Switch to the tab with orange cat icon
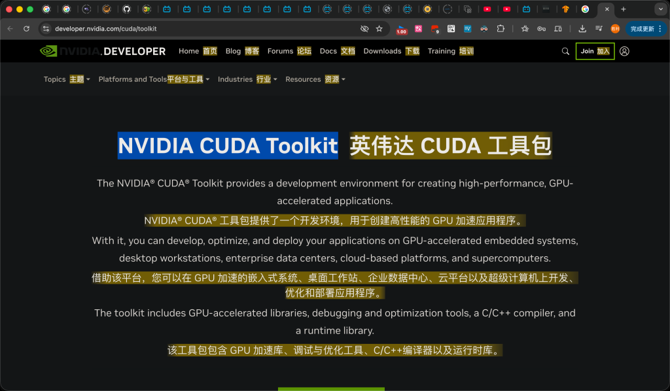Image resolution: width=670 pixels, height=391 pixels. pos(107,9)
